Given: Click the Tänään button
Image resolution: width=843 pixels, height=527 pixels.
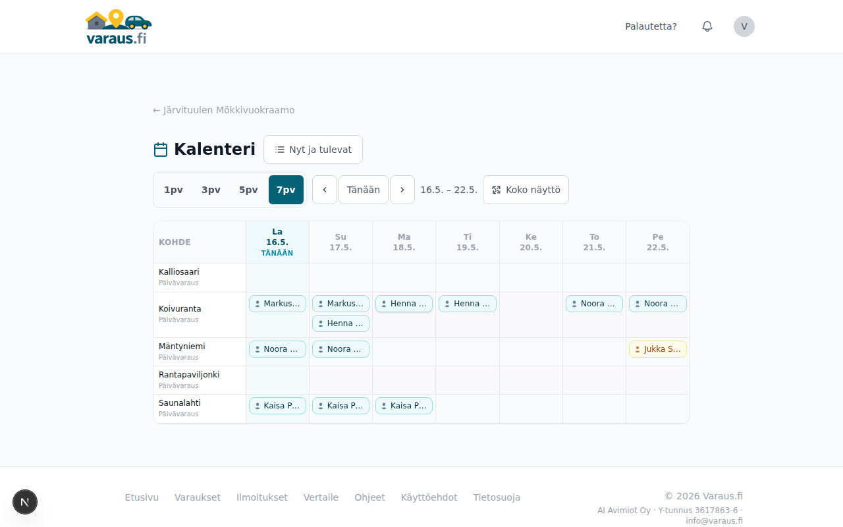Looking at the screenshot, I should [x=364, y=190].
